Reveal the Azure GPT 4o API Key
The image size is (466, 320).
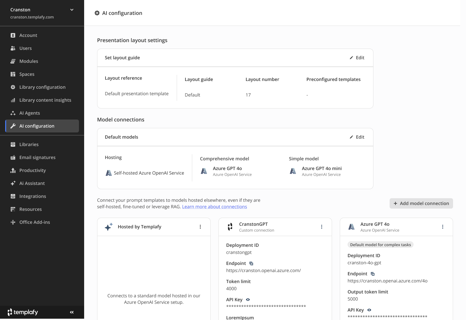click(369, 310)
